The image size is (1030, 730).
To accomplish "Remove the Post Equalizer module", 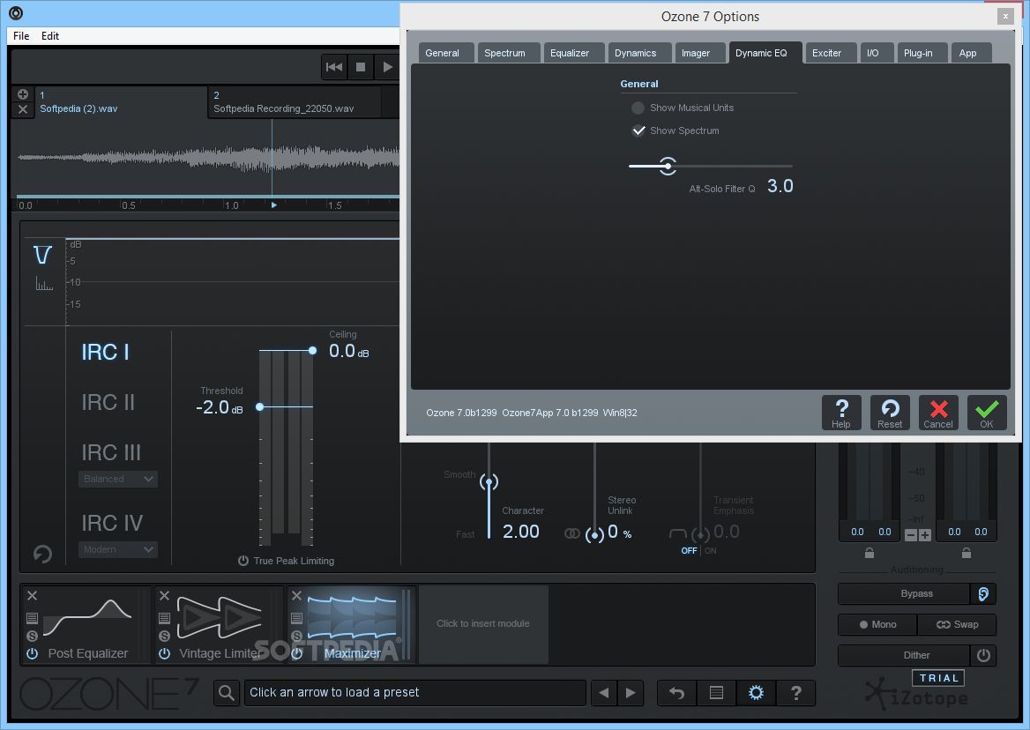I will pyautogui.click(x=32, y=595).
